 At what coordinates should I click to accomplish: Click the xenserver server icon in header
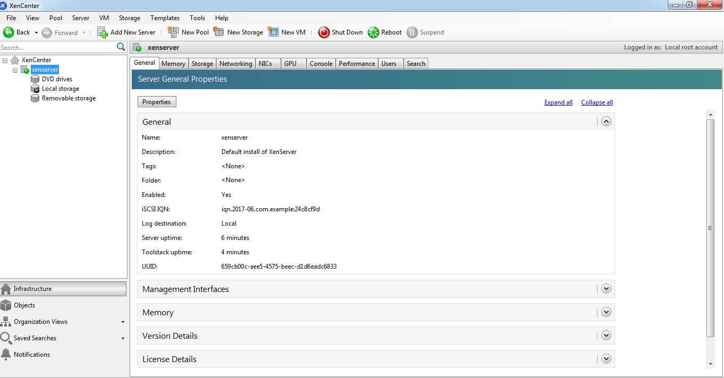[137, 48]
